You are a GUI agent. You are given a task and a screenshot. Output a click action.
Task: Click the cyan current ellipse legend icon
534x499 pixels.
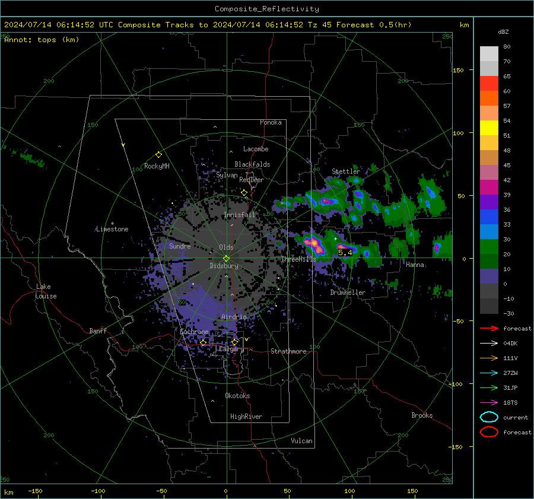(x=489, y=417)
